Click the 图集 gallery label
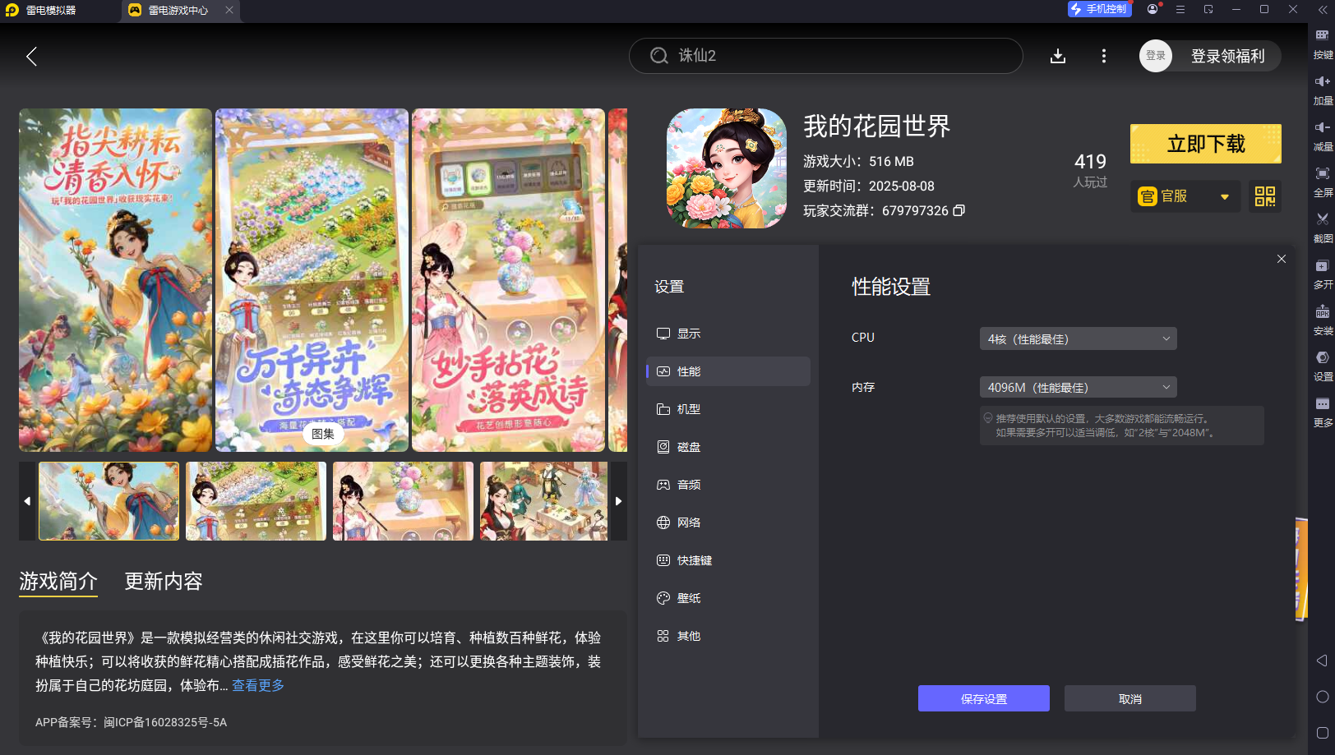Screen dimensions: 1335x755 (323, 434)
